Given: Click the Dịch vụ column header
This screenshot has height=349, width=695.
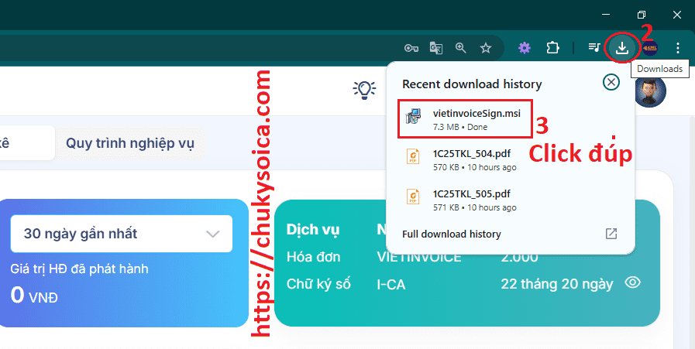Looking at the screenshot, I should click(x=312, y=229).
